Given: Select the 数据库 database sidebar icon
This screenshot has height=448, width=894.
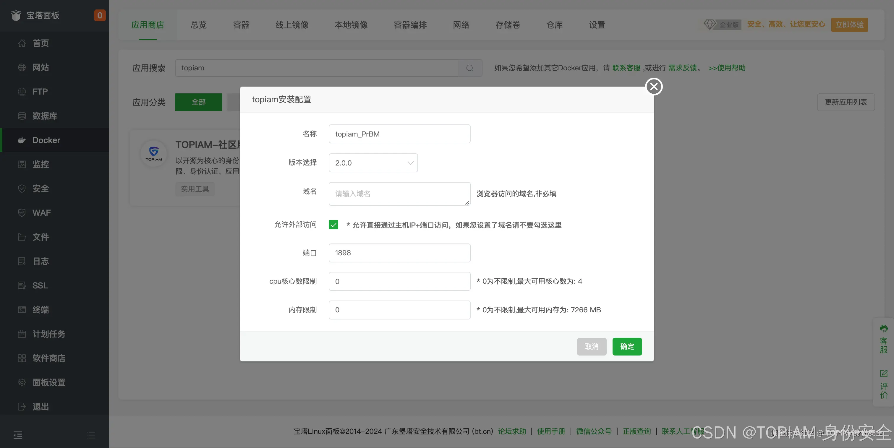Looking at the screenshot, I should click(22, 116).
